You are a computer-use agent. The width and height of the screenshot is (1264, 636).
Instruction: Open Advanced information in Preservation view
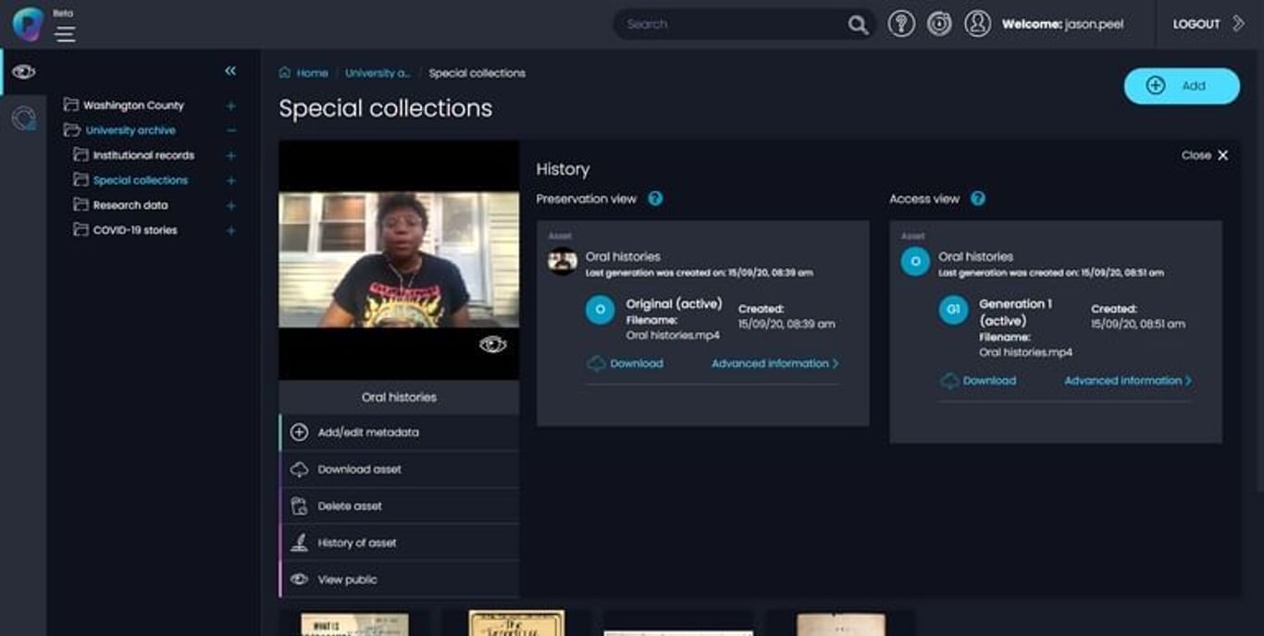[775, 364]
